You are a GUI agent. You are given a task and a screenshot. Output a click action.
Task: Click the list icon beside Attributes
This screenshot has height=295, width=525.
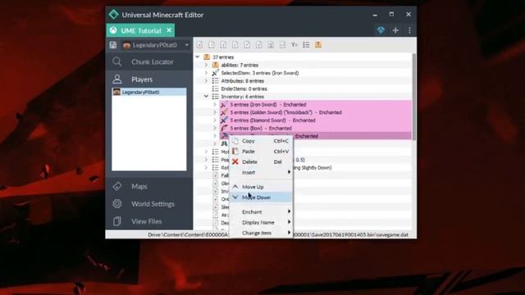(x=215, y=81)
